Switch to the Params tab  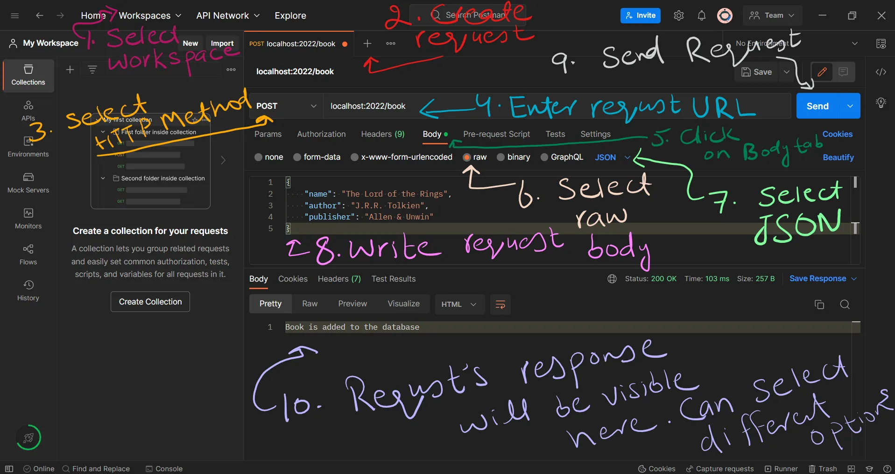268,134
